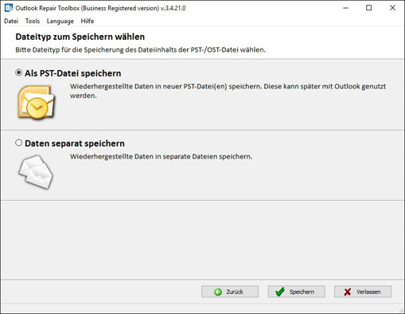Close the Outlook Repair Toolbox window

click(392, 8)
